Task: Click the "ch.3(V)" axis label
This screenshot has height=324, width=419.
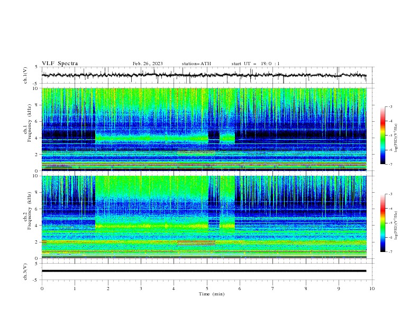Action: point(25,272)
